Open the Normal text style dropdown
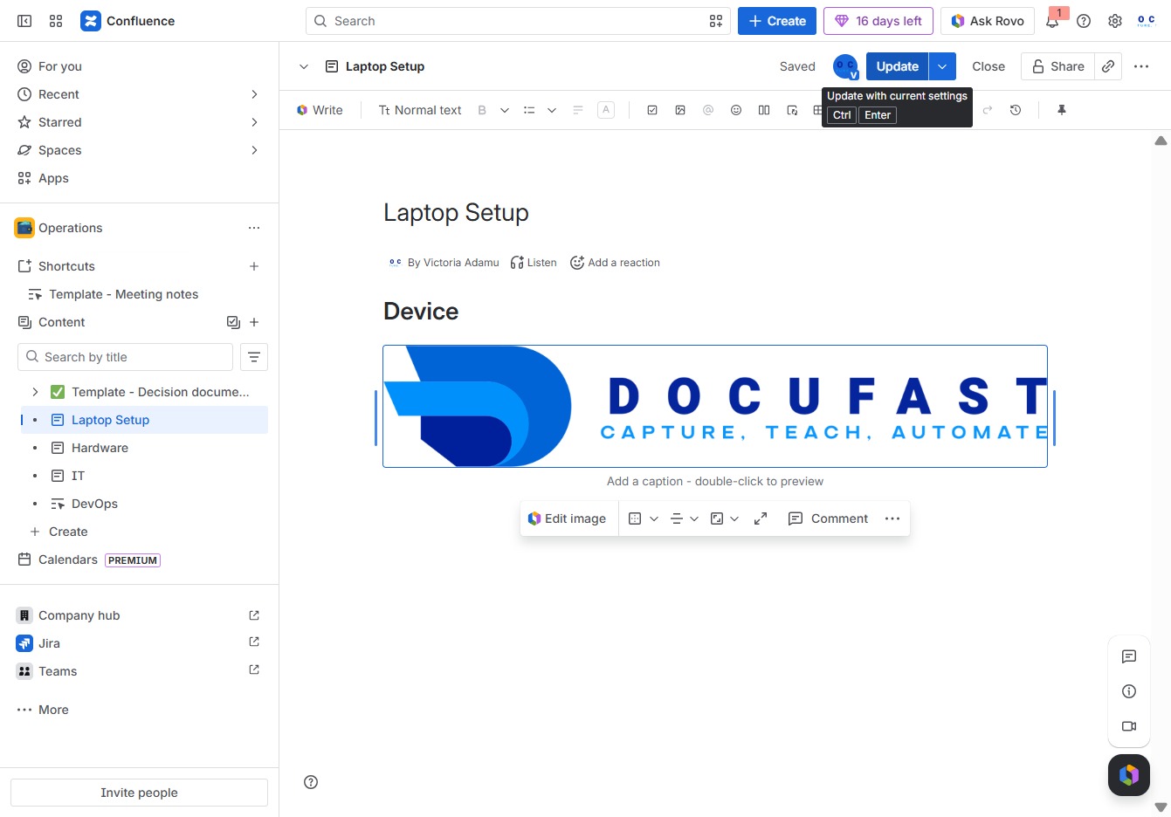 pos(420,110)
